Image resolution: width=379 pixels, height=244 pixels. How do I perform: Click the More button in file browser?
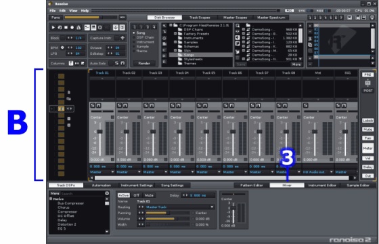coord(296,64)
